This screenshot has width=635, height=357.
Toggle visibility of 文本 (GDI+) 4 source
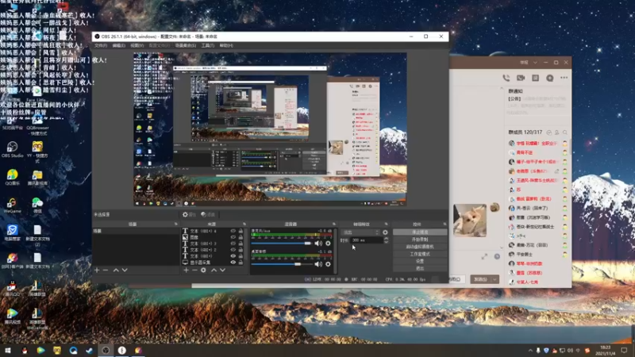(233, 231)
